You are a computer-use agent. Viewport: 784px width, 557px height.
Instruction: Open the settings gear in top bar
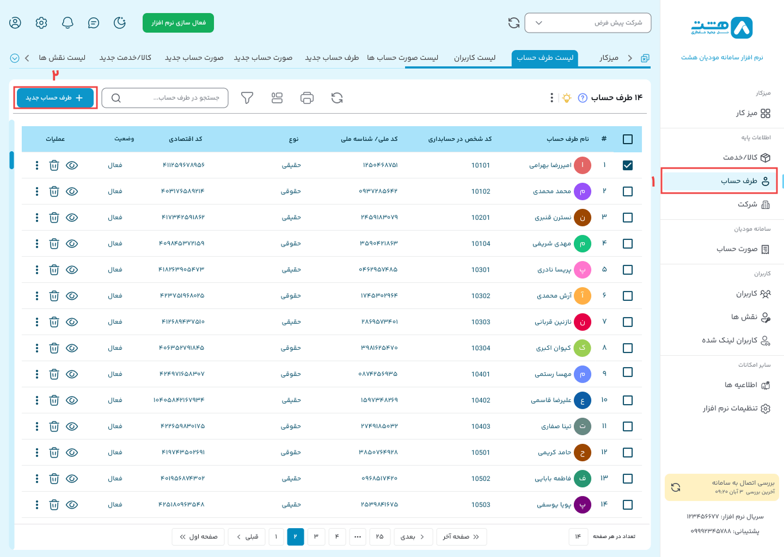(x=41, y=23)
